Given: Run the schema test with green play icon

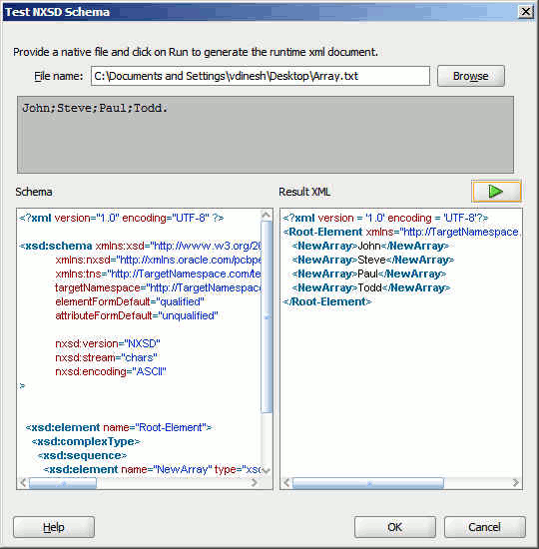Looking at the screenshot, I should click(x=496, y=192).
